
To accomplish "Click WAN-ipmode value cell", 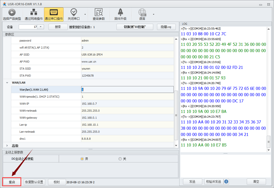I will (x=127, y=96).
